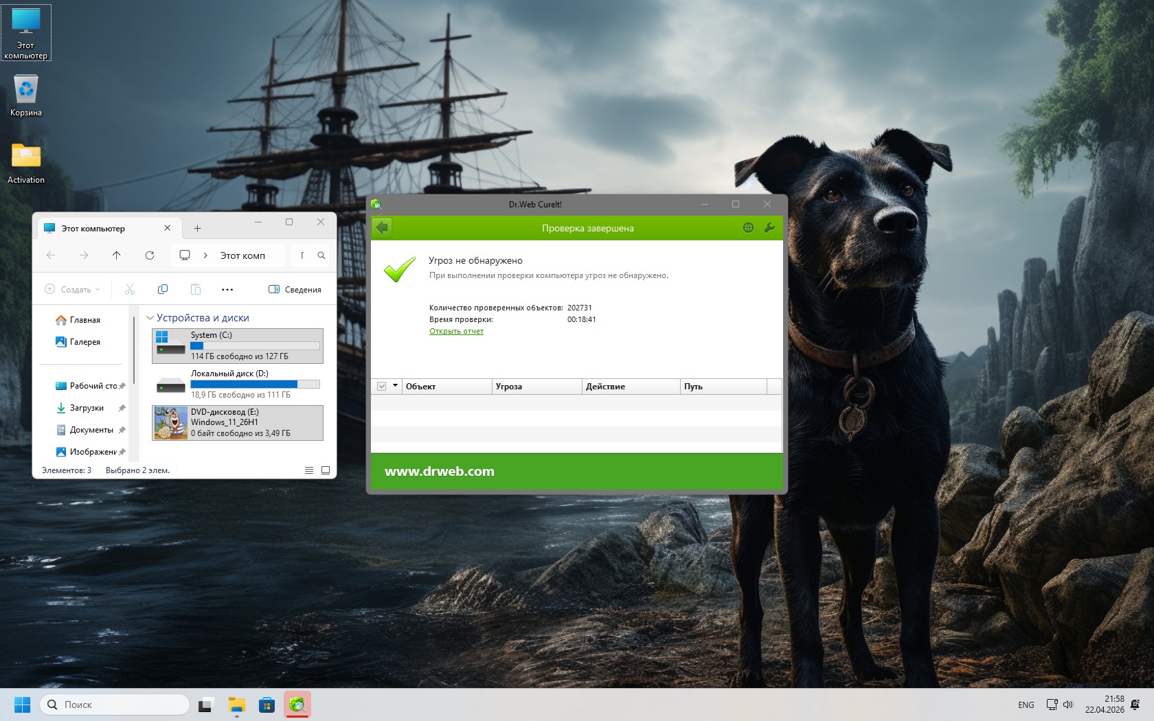Switch to details list view in Explorer
Viewport: 1154px width, 721px height.
tap(309, 470)
